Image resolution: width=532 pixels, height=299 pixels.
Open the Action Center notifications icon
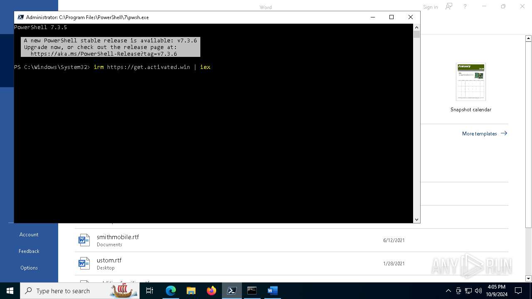(518, 291)
